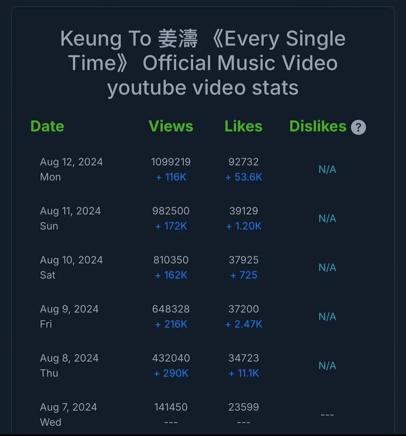Click the + 725 likes change
The width and height of the screenshot is (406, 436).
click(244, 275)
